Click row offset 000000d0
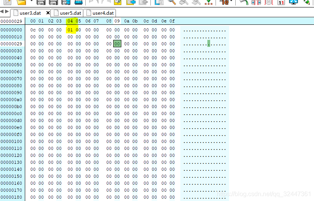The width and height of the screenshot is (314, 201). 11,120
